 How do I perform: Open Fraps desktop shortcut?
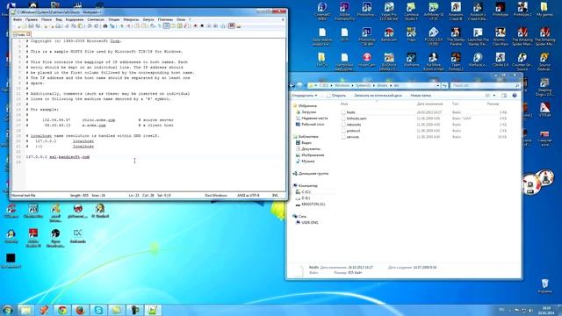(x=411, y=35)
